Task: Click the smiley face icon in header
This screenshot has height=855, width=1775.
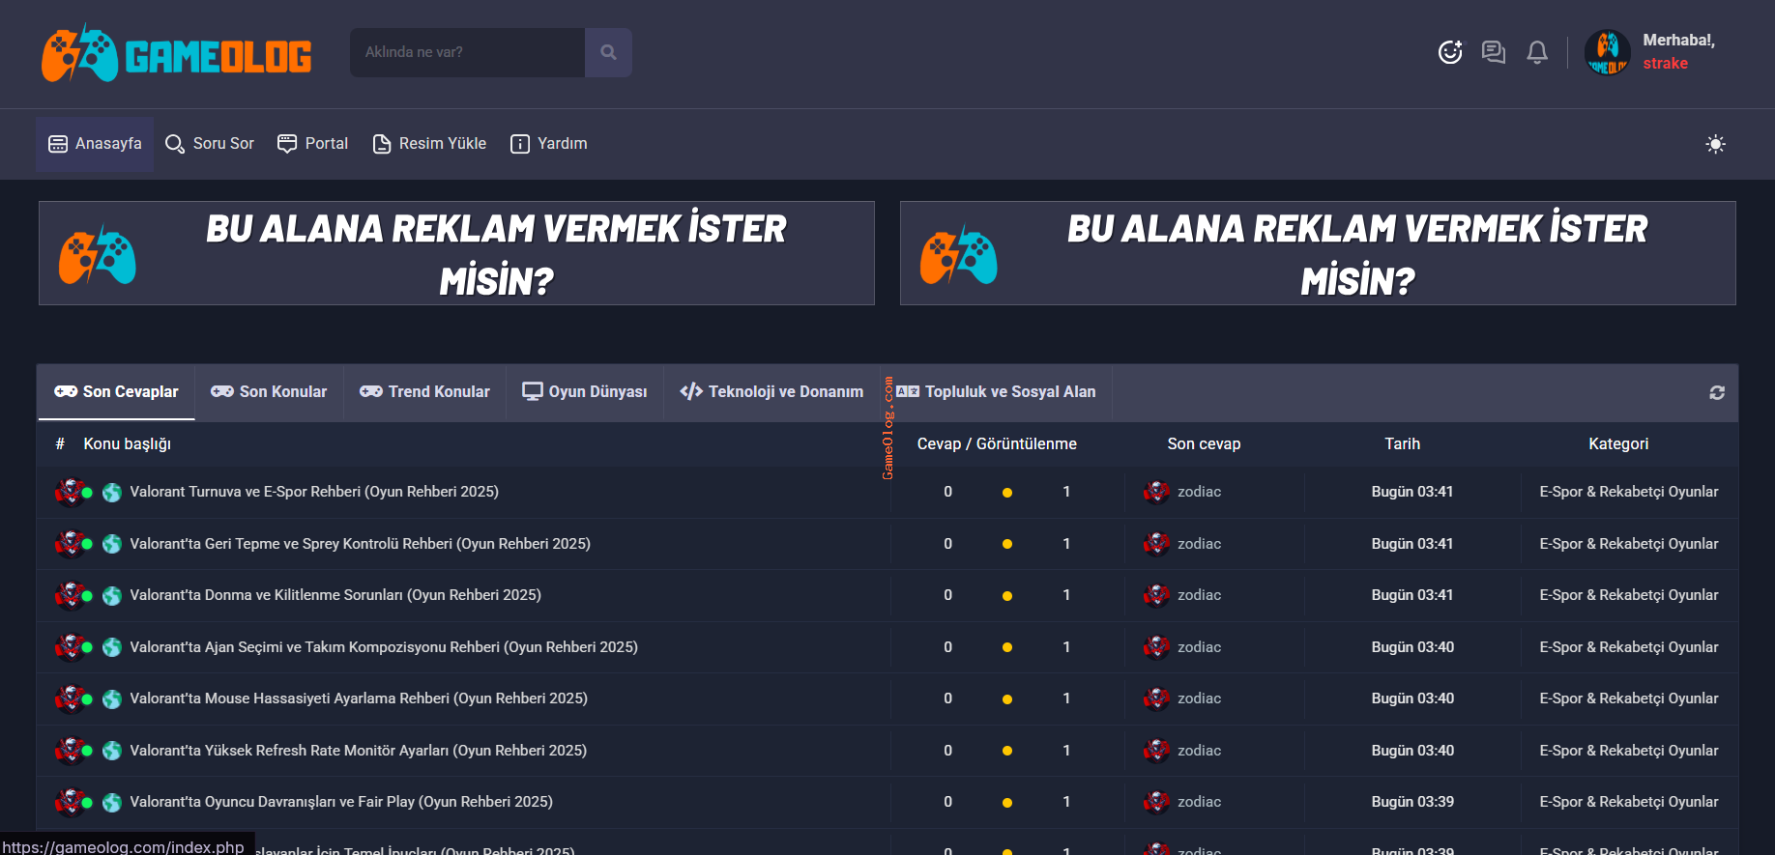Action: click(1450, 52)
